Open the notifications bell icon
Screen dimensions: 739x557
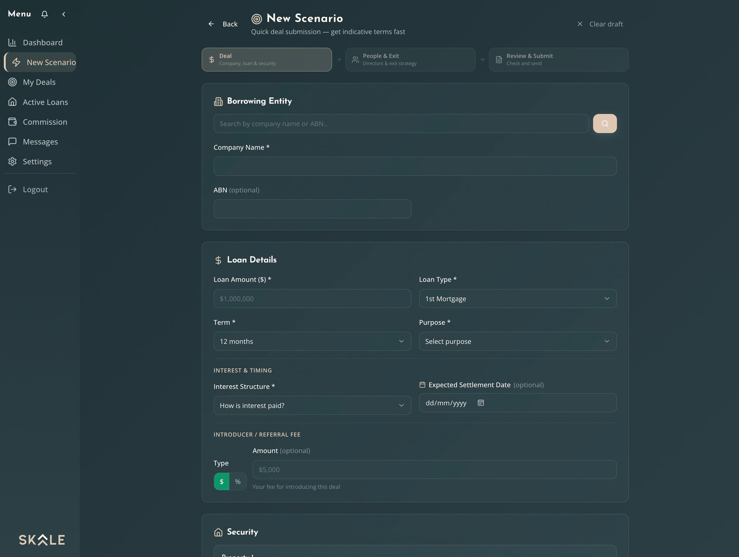(x=44, y=14)
